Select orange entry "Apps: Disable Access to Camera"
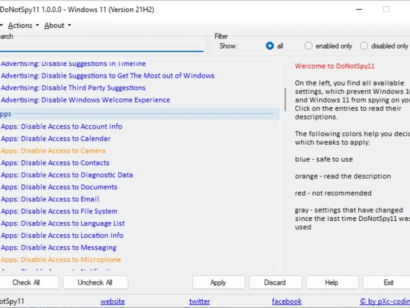410x308 pixels. click(x=53, y=151)
